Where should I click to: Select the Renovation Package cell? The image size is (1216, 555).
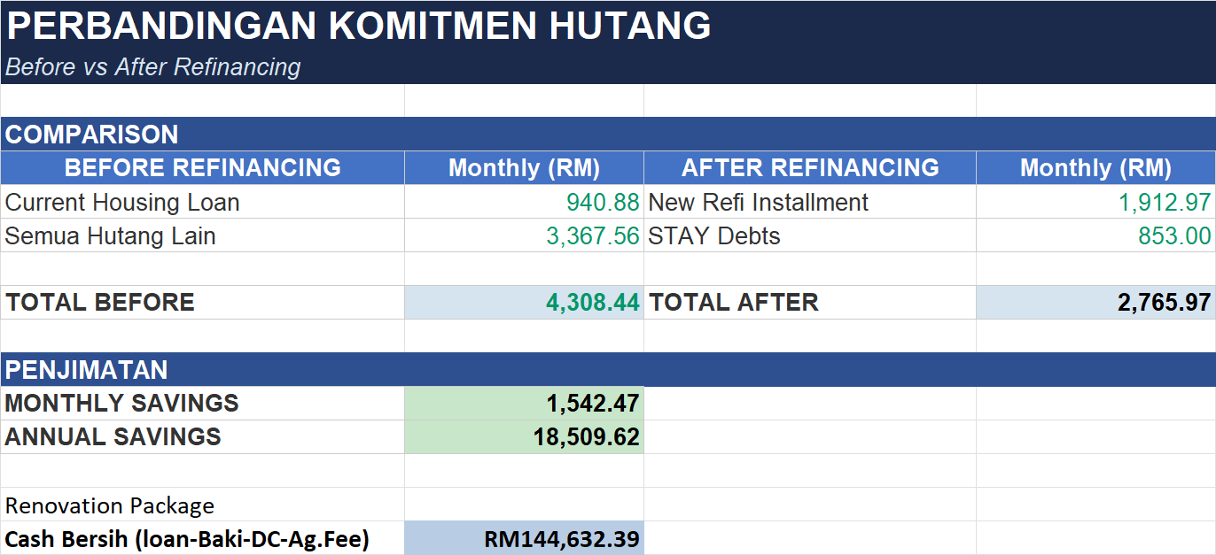pyautogui.click(x=203, y=505)
